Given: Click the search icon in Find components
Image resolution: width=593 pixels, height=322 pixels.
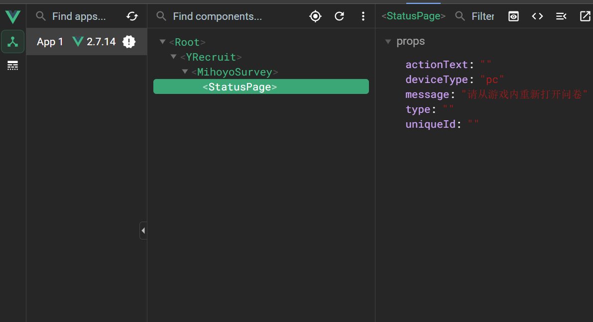Looking at the screenshot, I should tap(161, 16).
